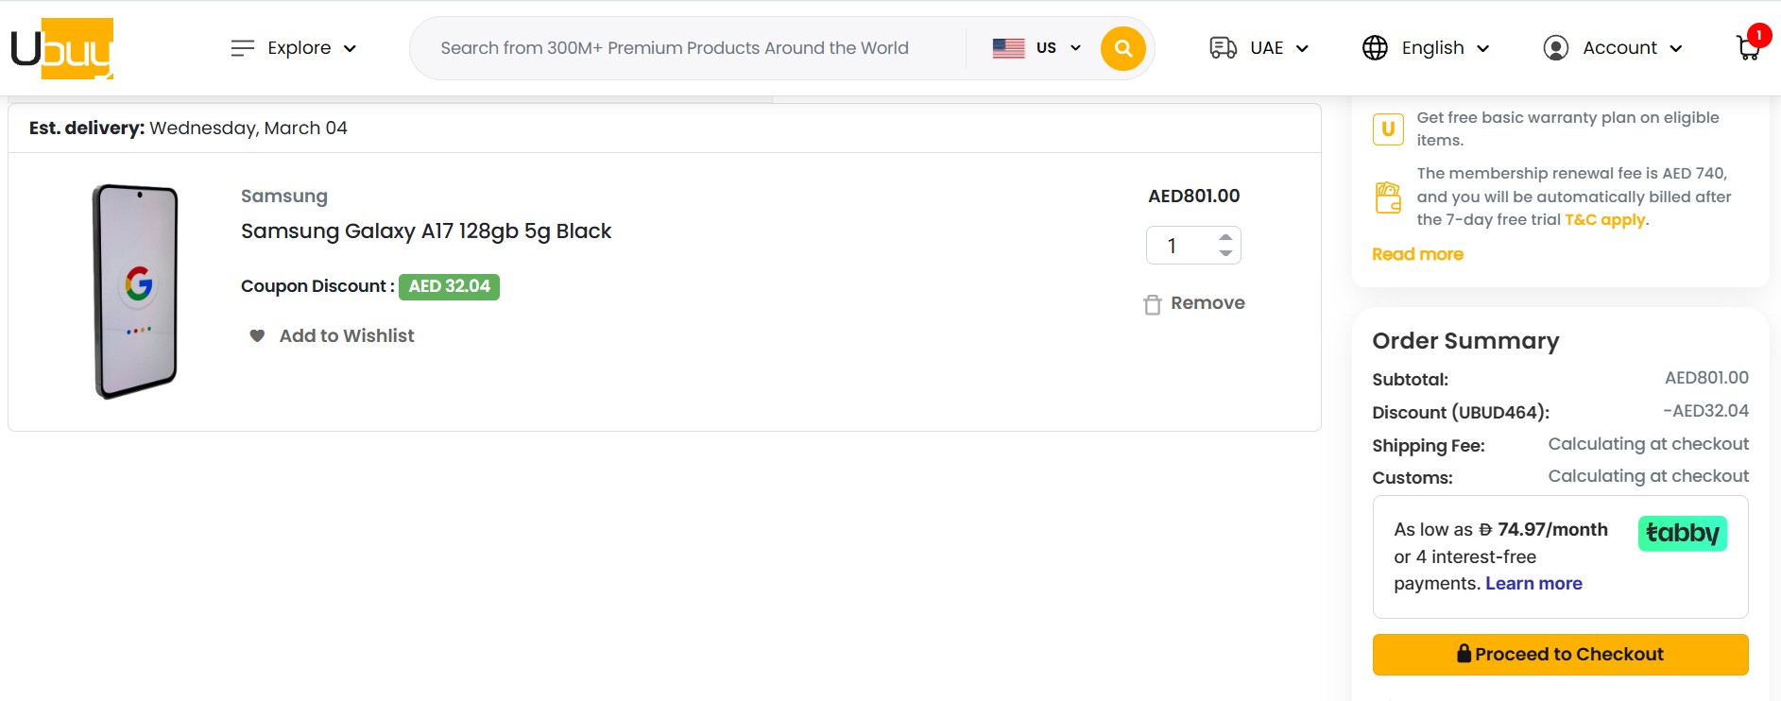Open the Explore menu

coord(294,48)
